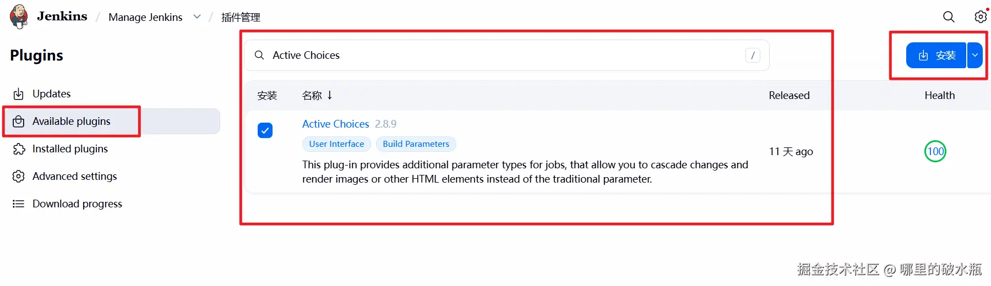991x286 pixels.
Task: Click the Jenkins butler logo icon
Action: [19, 16]
